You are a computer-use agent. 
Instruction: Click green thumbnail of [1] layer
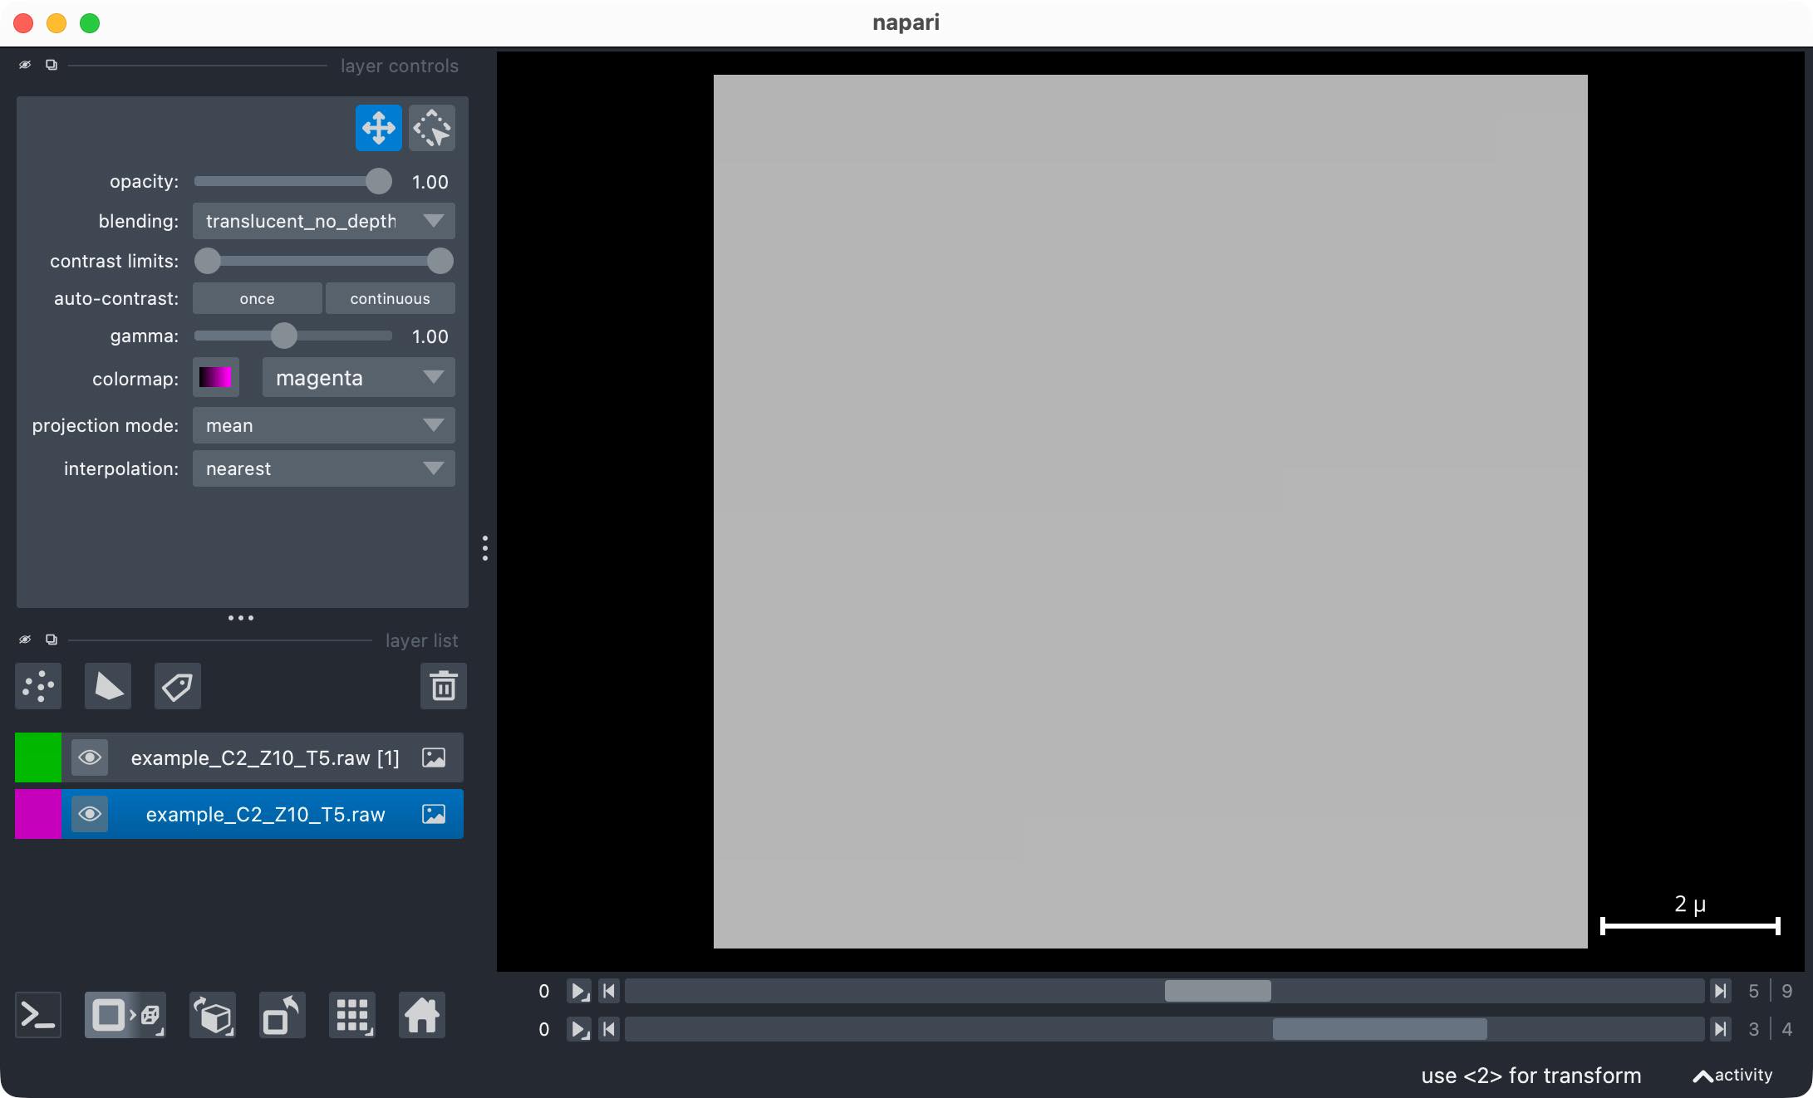pyautogui.click(x=38, y=757)
